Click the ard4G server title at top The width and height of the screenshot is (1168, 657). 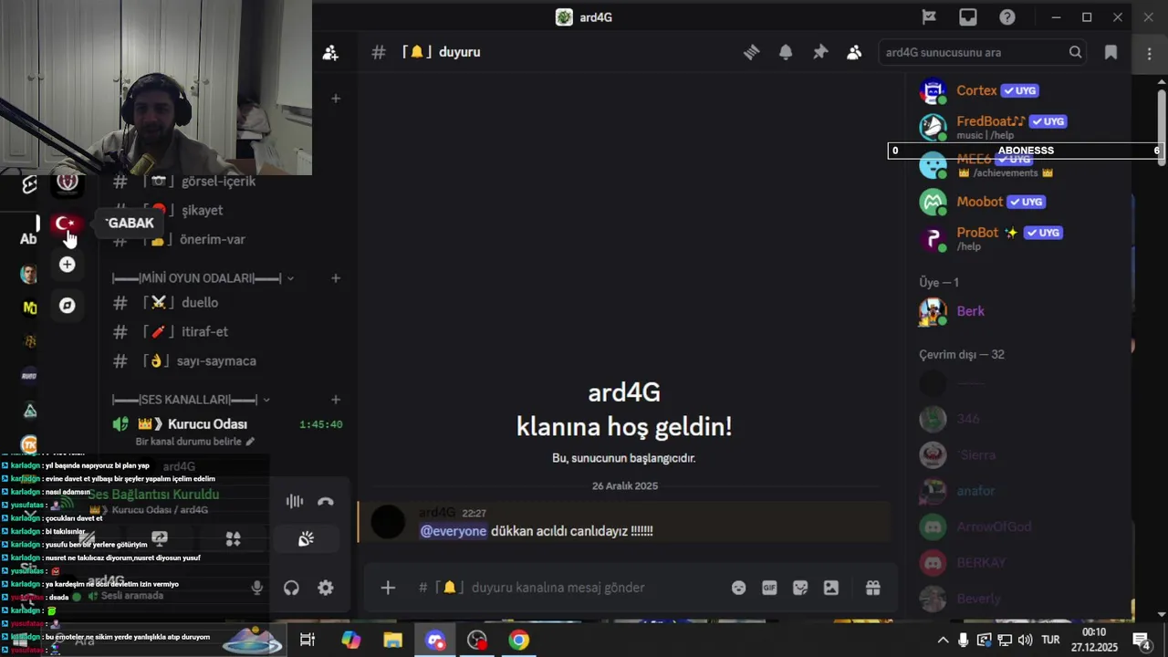pyautogui.click(x=584, y=16)
